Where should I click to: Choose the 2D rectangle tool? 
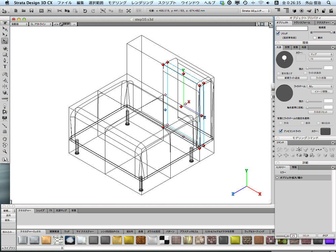point(5,54)
